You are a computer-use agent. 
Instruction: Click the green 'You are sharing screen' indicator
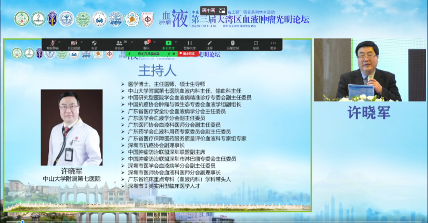click(148, 54)
